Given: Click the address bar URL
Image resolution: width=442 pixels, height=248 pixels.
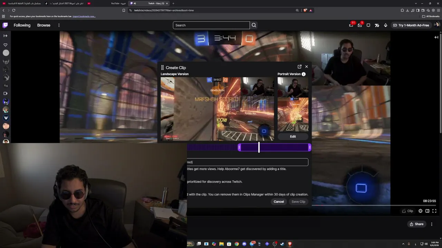Looking at the screenshot, I should (x=164, y=10).
